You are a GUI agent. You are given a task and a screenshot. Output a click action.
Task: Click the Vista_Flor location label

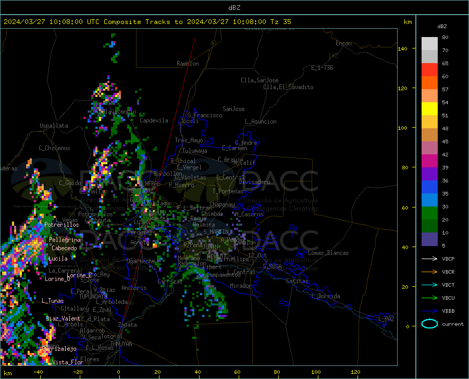(x=68, y=362)
